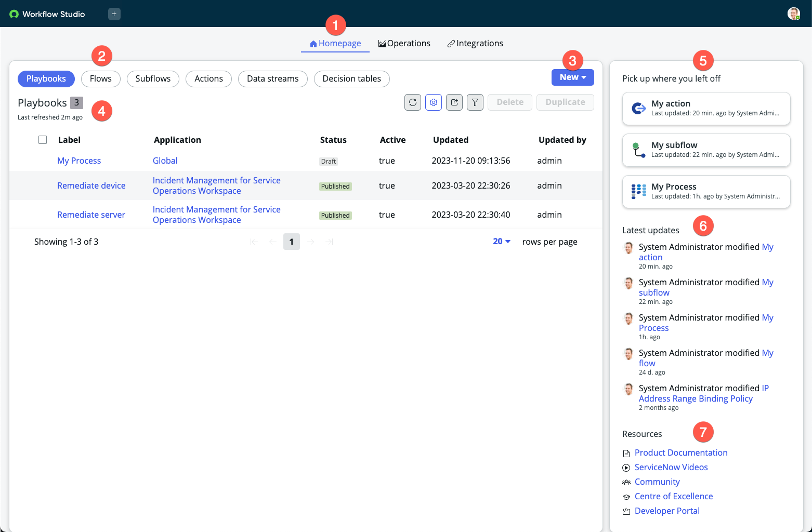Open list settings gear icon
812x532 pixels.
point(434,102)
